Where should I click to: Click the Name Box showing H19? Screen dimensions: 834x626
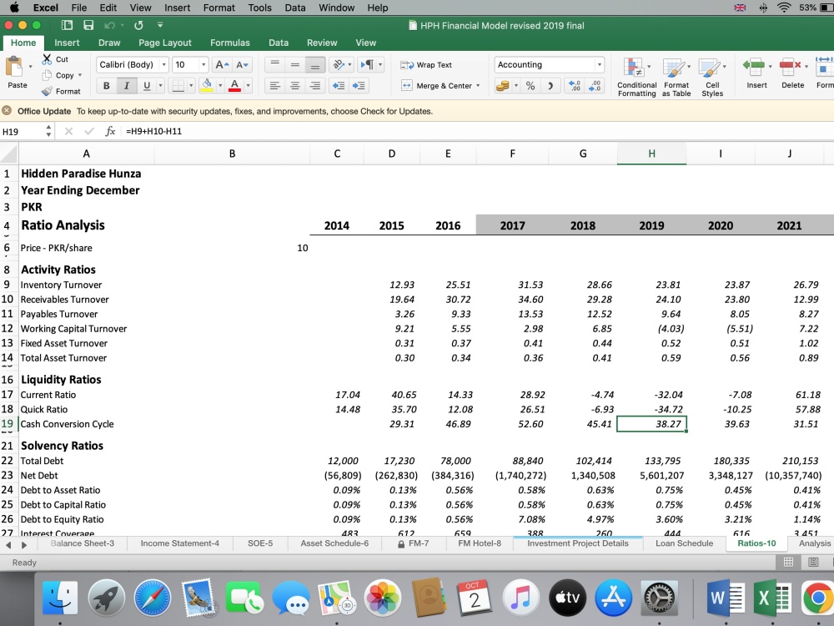coord(23,131)
